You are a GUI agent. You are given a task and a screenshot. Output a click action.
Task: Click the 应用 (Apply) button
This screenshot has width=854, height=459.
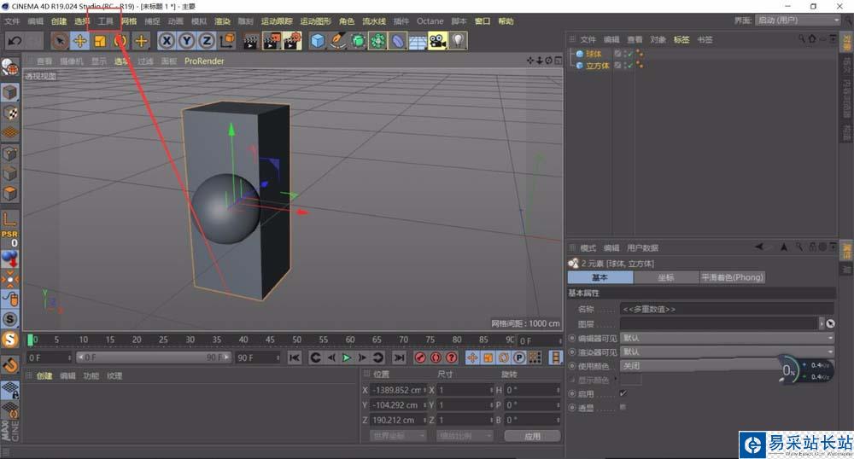point(532,435)
